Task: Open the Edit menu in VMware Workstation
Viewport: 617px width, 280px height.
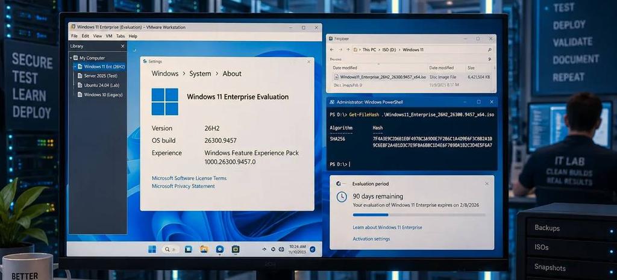Action: point(86,36)
